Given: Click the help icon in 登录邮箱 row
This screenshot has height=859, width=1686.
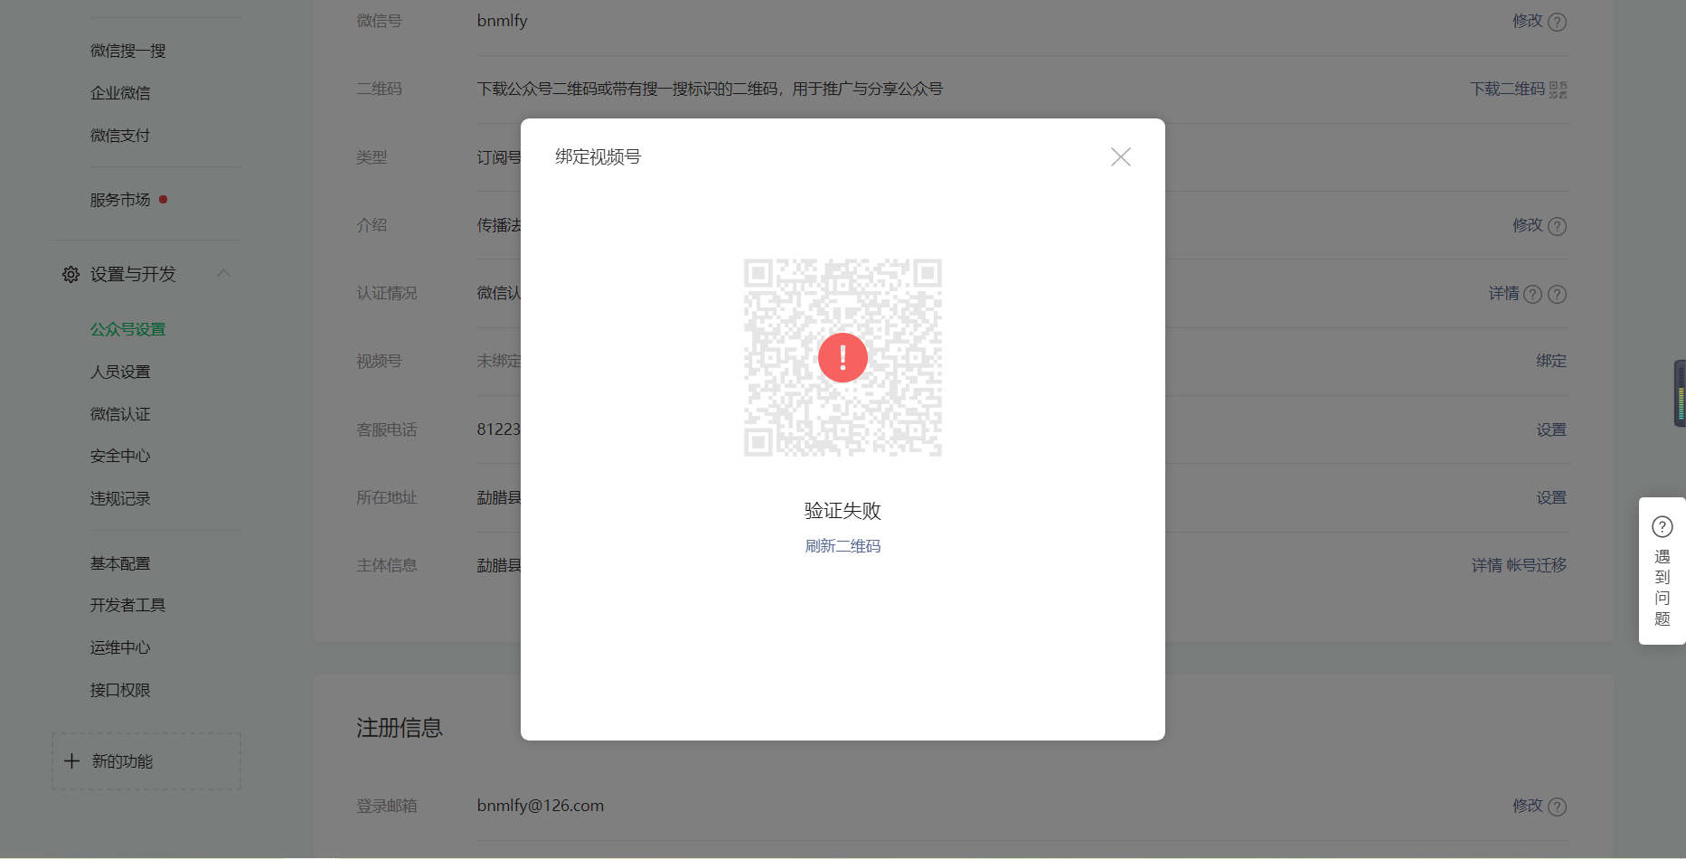Looking at the screenshot, I should coord(1557,807).
